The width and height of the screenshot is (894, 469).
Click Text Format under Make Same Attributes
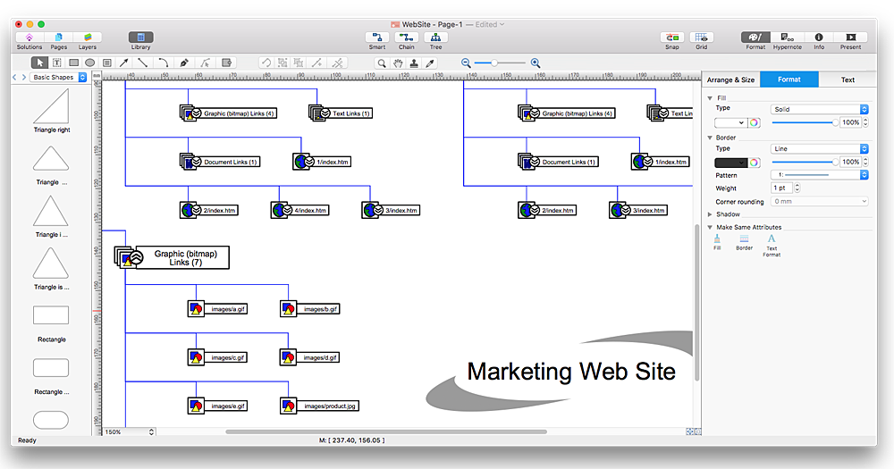(772, 245)
